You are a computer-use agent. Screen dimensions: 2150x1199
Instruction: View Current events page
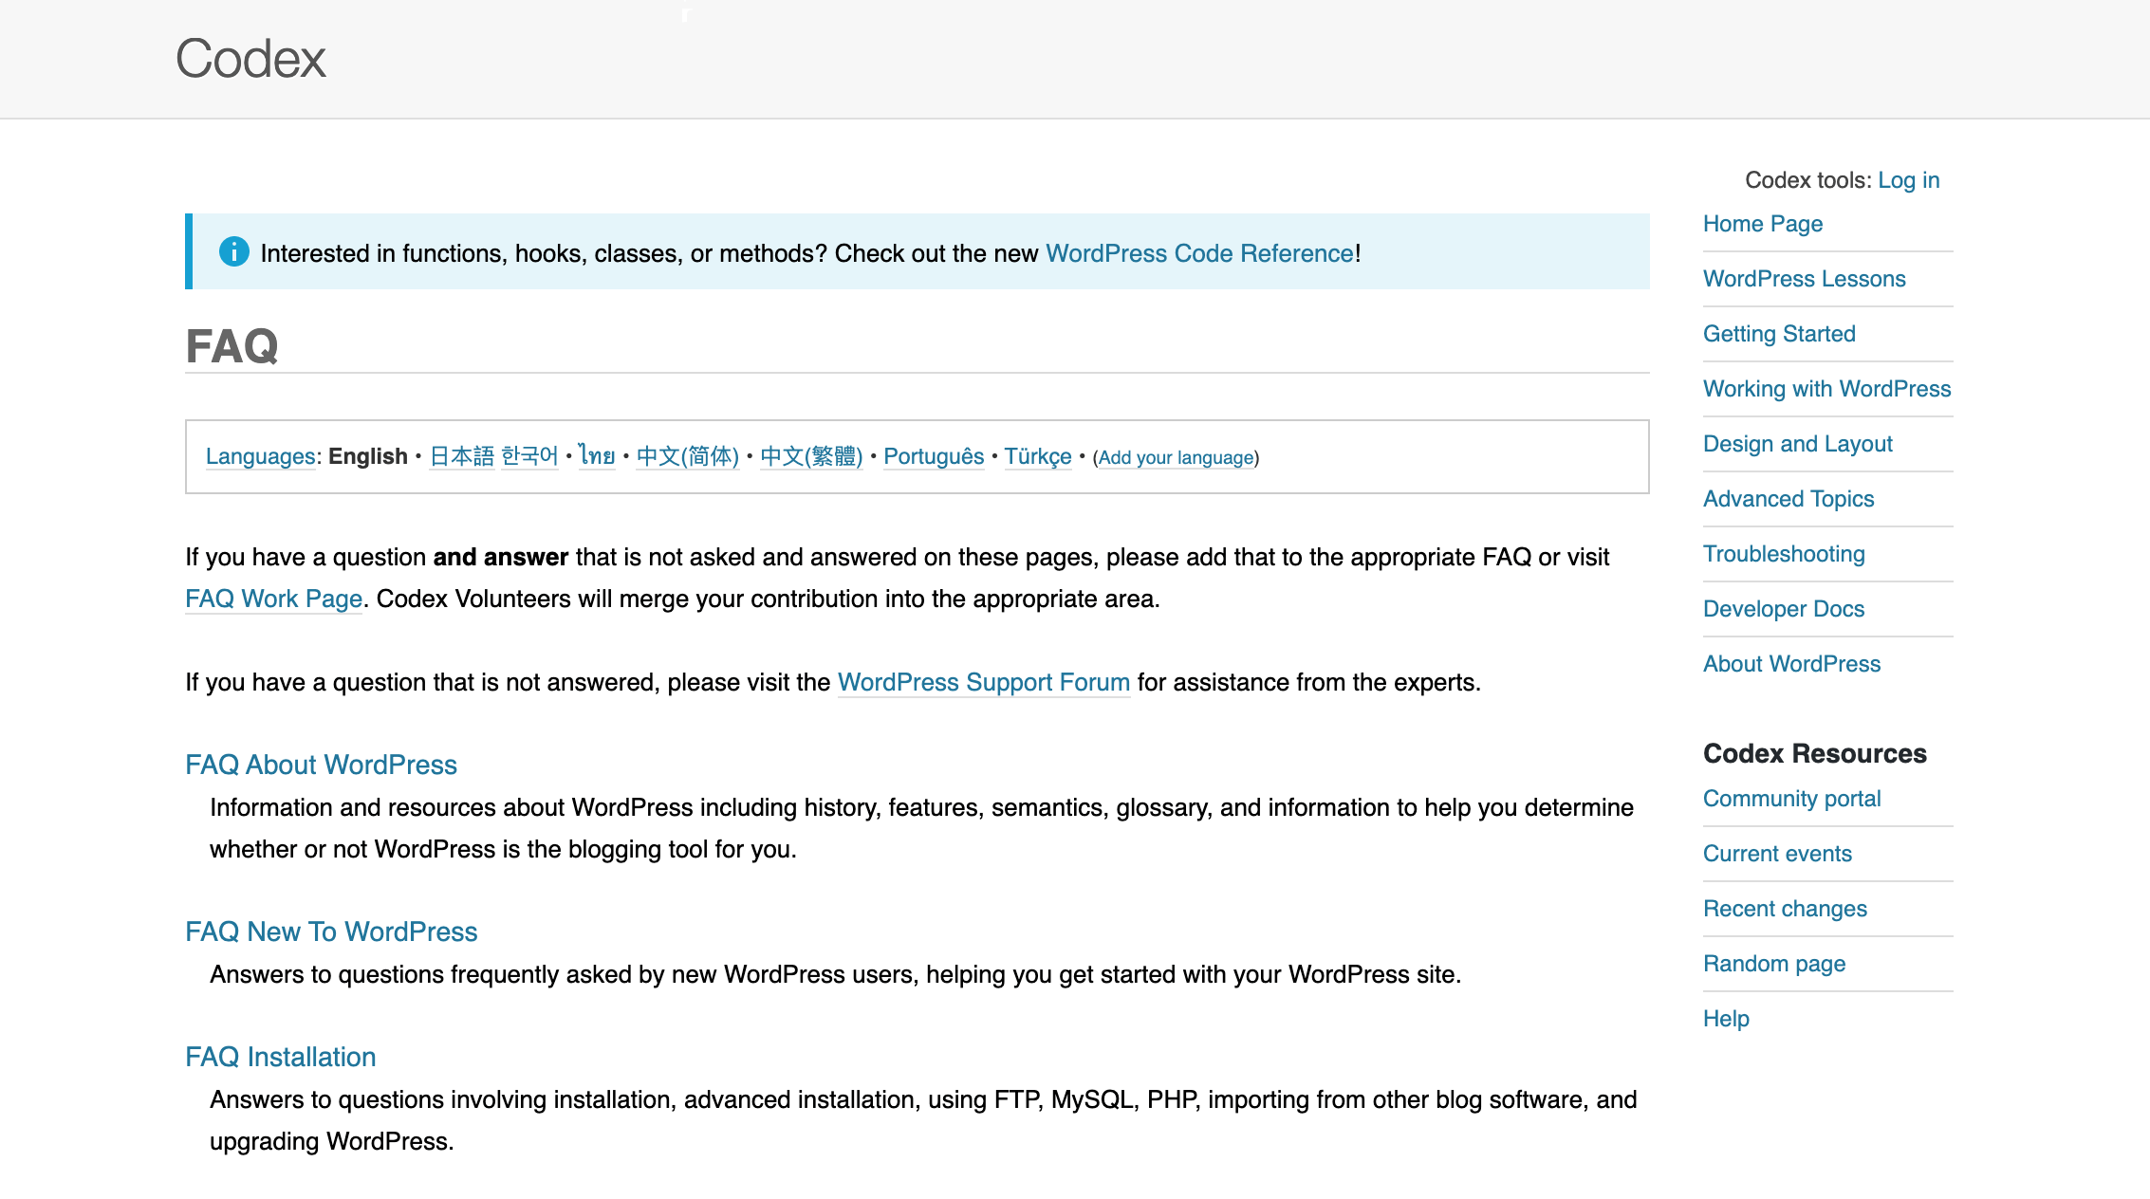[1777, 854]
